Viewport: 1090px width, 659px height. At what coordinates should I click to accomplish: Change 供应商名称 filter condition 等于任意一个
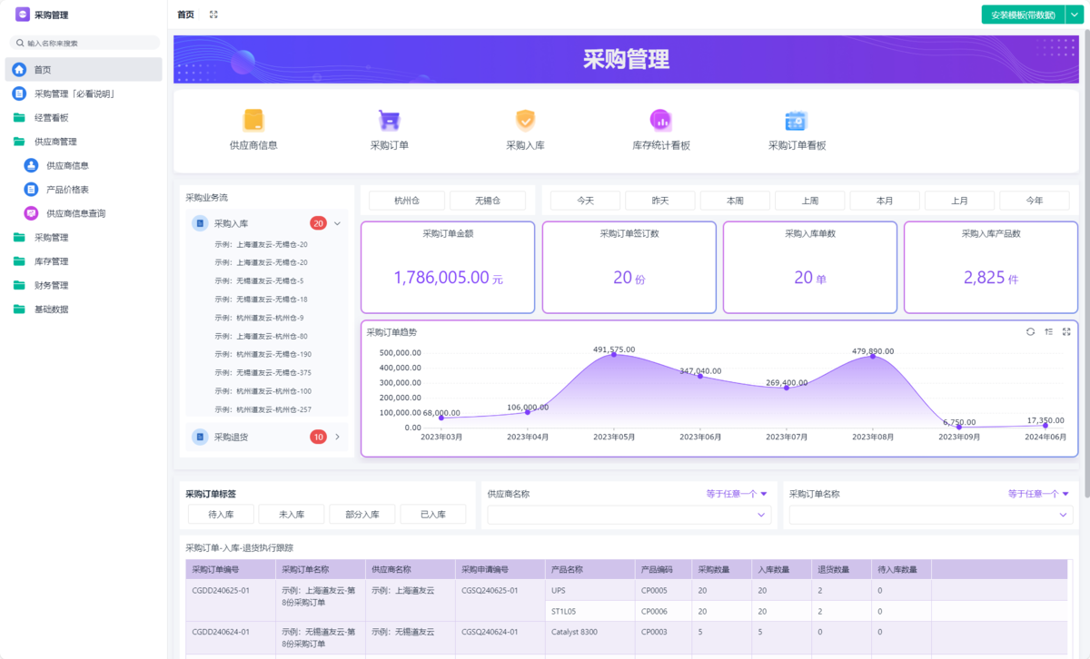(737, 494)
